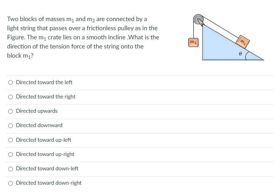Click the divider line above answer choices
The height and width of the screenshot is (192, 274).
tap(137, 75)
